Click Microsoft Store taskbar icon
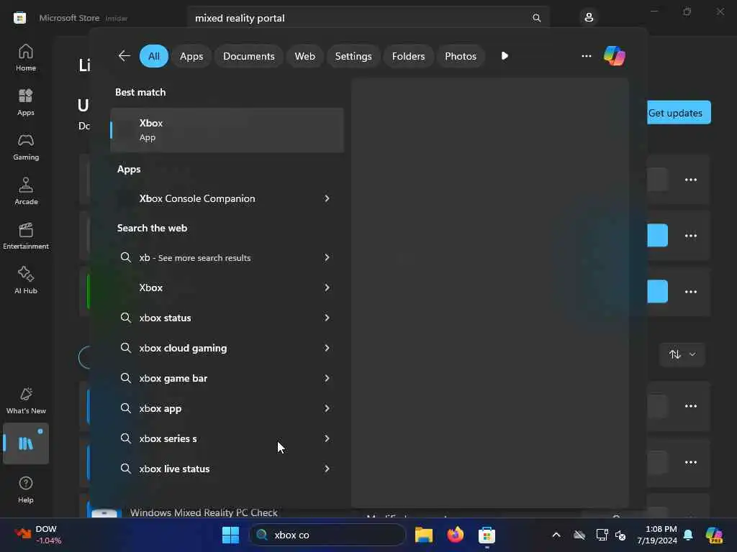This screenshot has height=552, width=737. click(487, 535)
